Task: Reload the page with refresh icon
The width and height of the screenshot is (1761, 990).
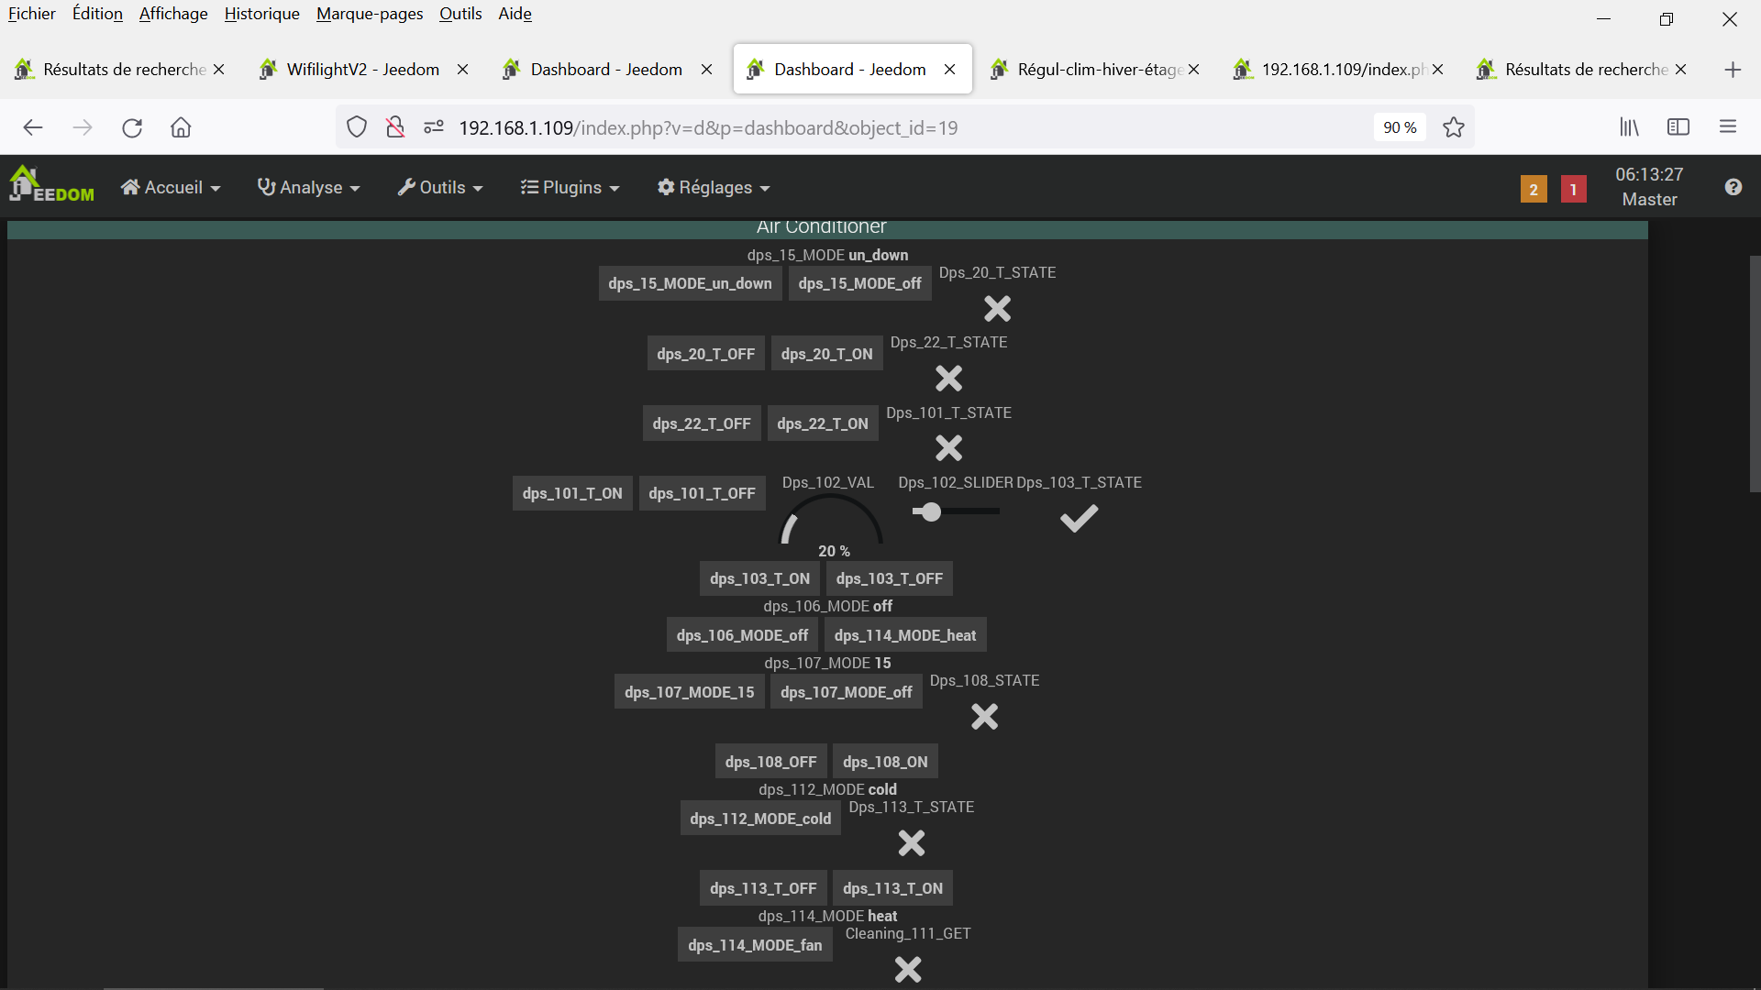Action: point(132,127)
